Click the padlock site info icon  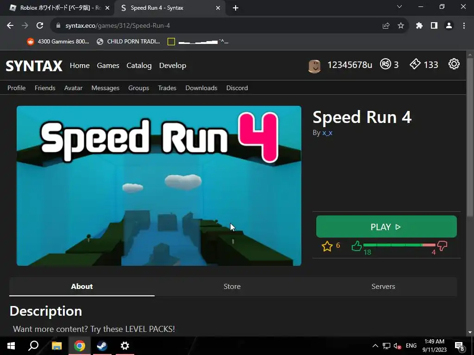58,26
